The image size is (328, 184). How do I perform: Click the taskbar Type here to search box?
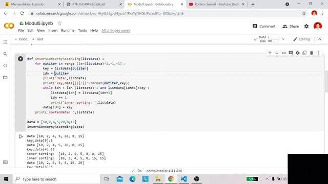[x=56, y=179]
